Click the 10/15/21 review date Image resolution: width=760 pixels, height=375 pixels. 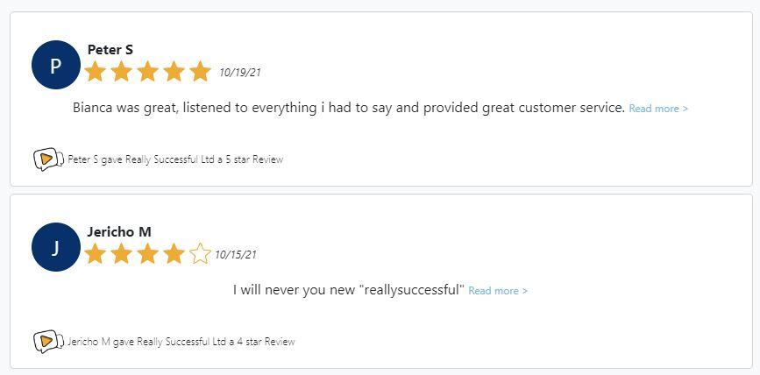tap(235, 255)
